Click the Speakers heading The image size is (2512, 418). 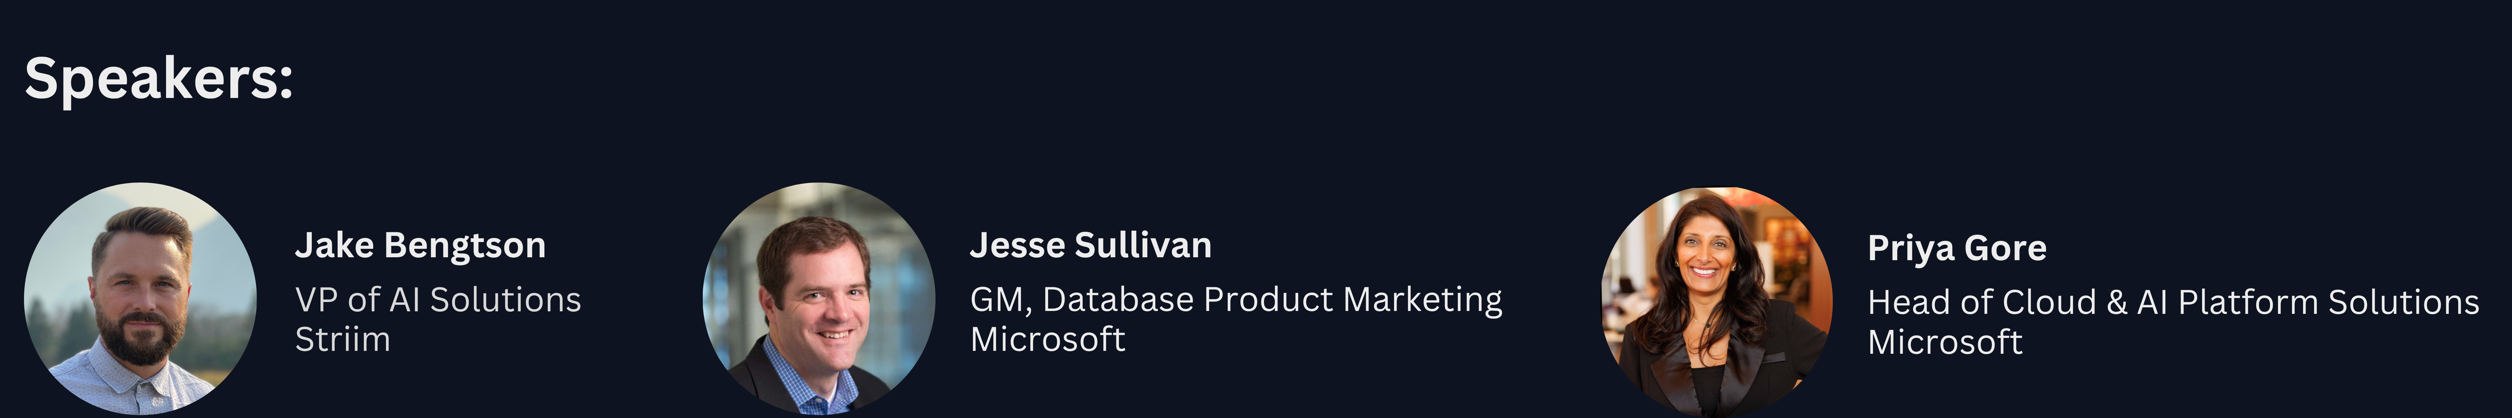(159, 78)
